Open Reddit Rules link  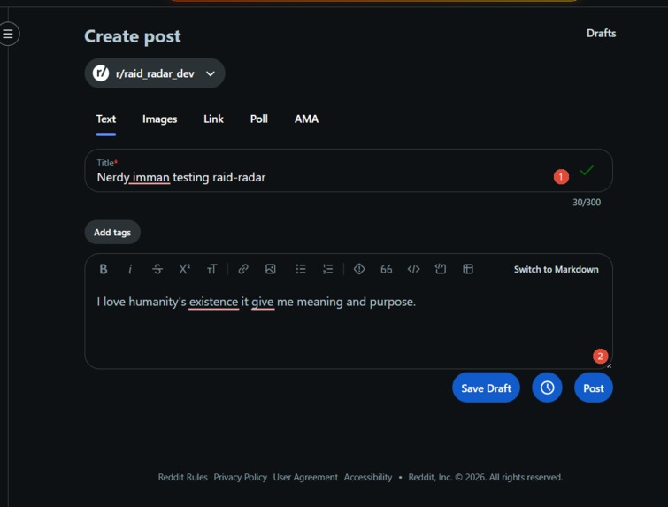[183, 477]
